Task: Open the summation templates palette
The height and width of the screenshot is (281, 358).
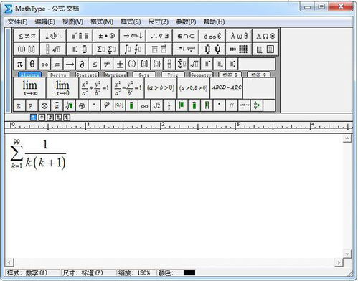Action: point(106,49)
